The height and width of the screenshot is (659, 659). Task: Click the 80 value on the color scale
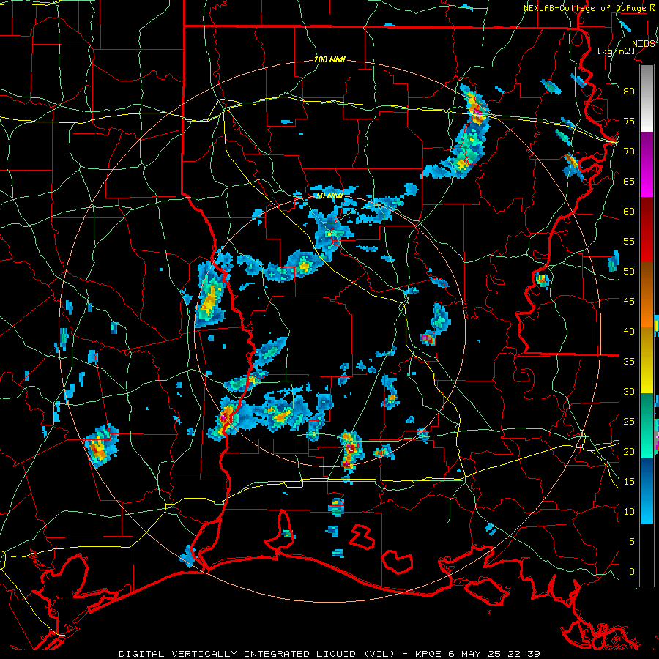629,92
